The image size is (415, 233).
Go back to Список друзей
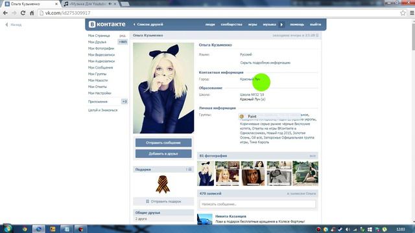(148, 25)
